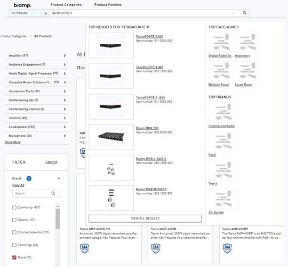This screenshot has height=267, width=288.
Task: Click the Commercial Audio brand image
Action: coord(223,112)
